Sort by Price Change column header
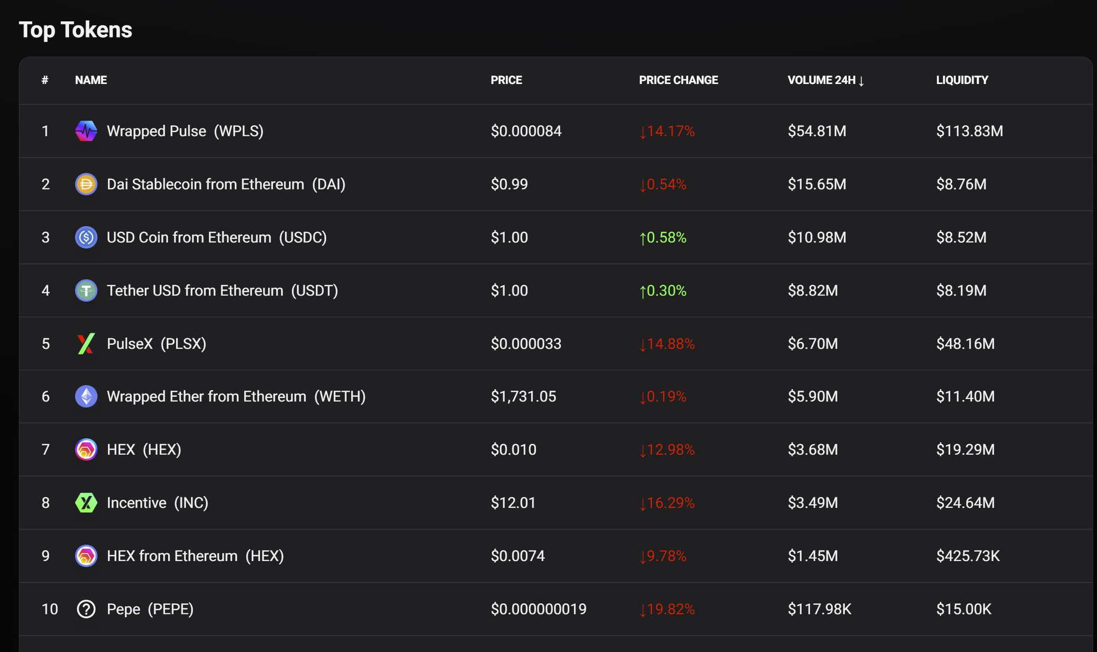 click(x=678, y=80)
